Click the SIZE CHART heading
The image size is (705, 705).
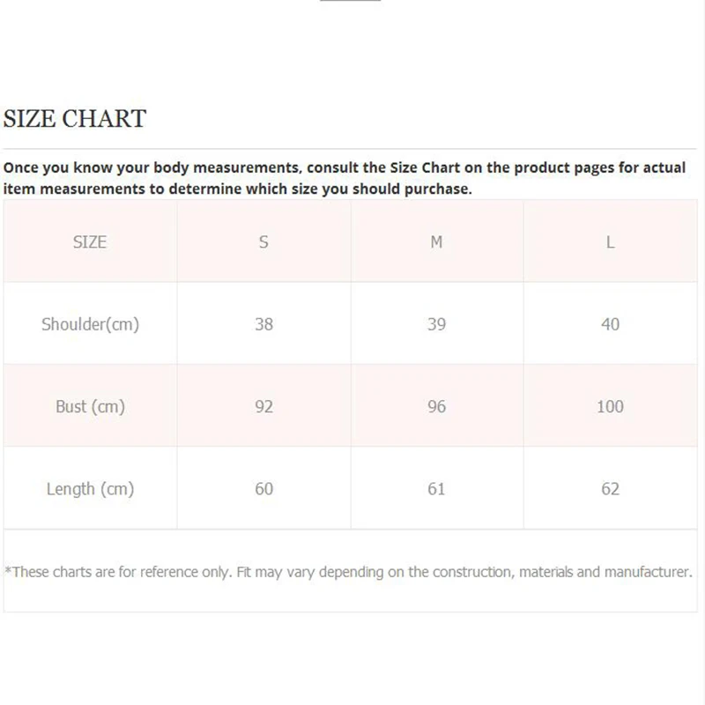75,119
